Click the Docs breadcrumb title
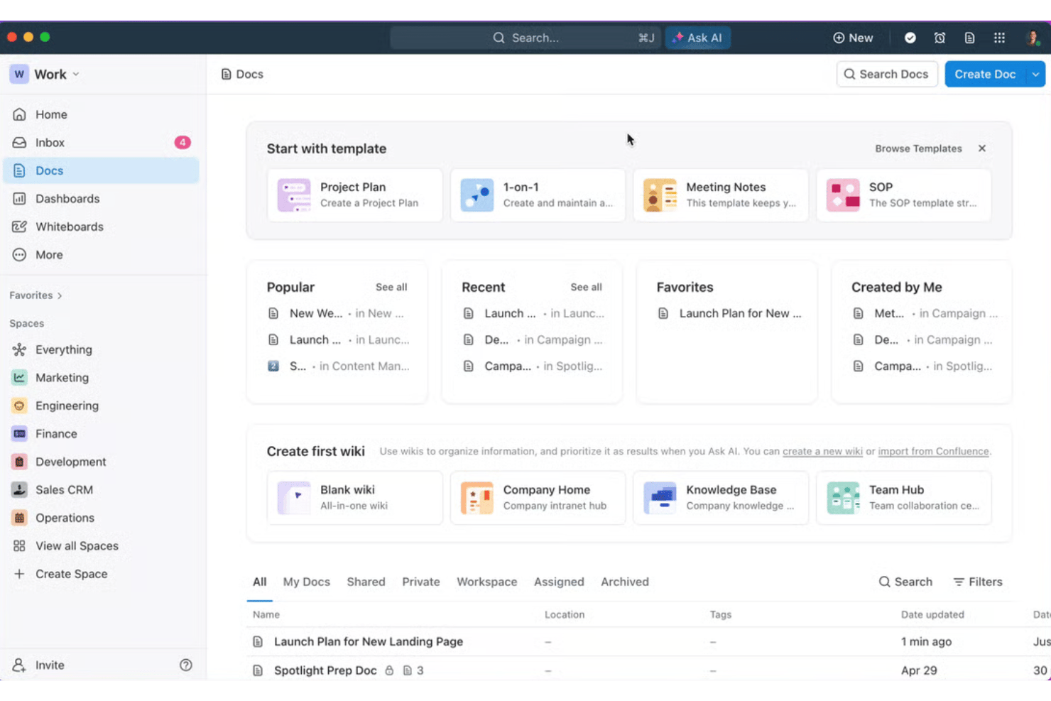This screenshot has height=701, width=1051. point(242,75)
